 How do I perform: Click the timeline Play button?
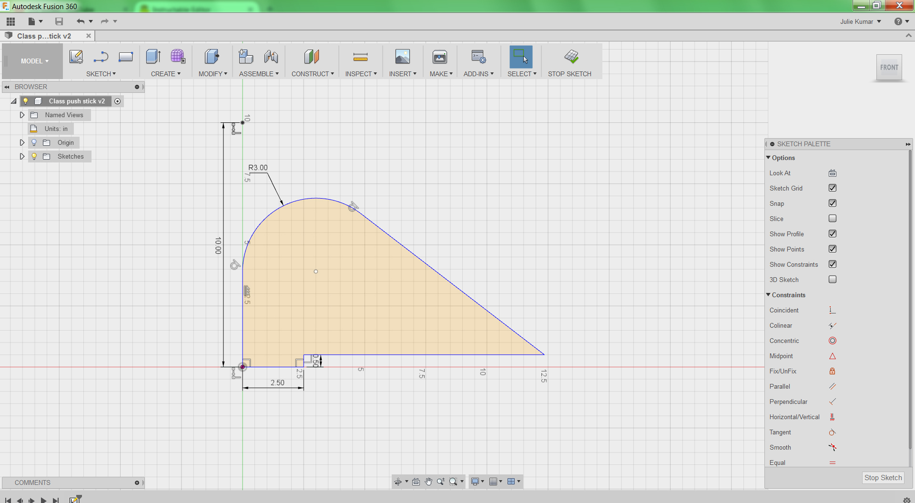[x=43, y=500]
